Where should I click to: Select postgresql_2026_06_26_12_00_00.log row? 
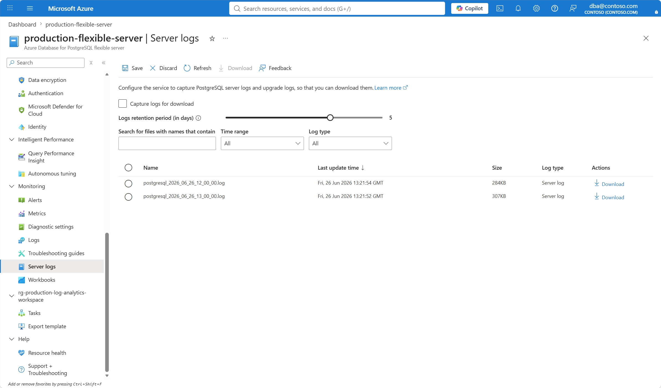128,183
